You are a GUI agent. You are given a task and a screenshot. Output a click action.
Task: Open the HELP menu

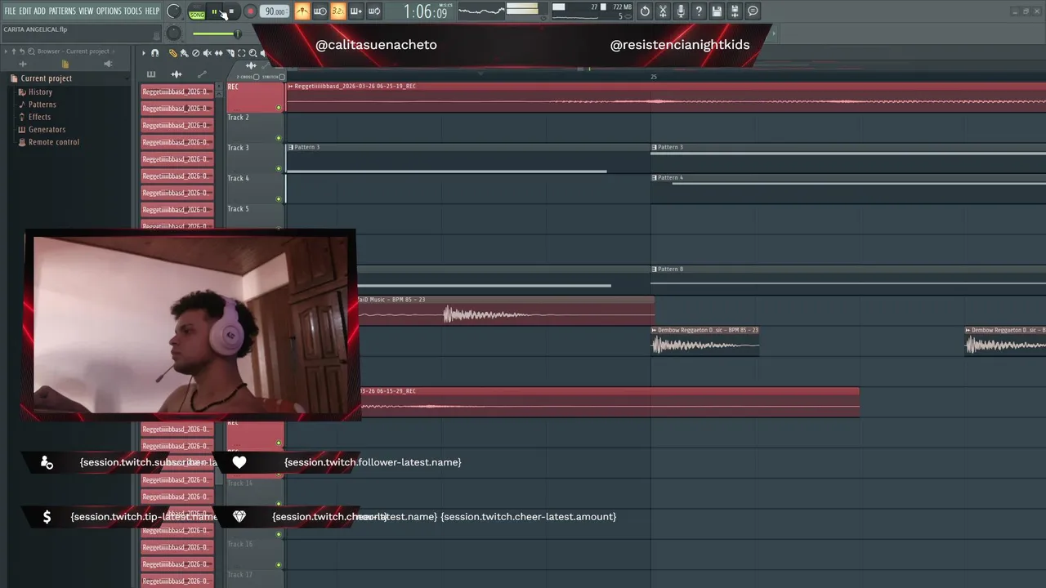(152, 11)
